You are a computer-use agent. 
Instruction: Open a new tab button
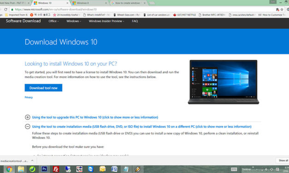click(152, 3)
